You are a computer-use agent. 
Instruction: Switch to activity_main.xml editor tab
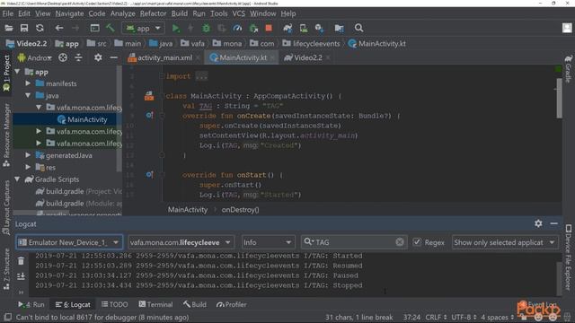click(164, 57)
